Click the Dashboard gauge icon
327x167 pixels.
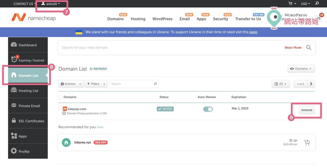(x=14, y=45)
